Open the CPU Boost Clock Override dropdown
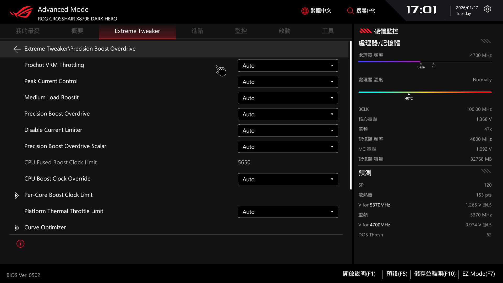Viewport: 503px width, 283px height. 288,179
